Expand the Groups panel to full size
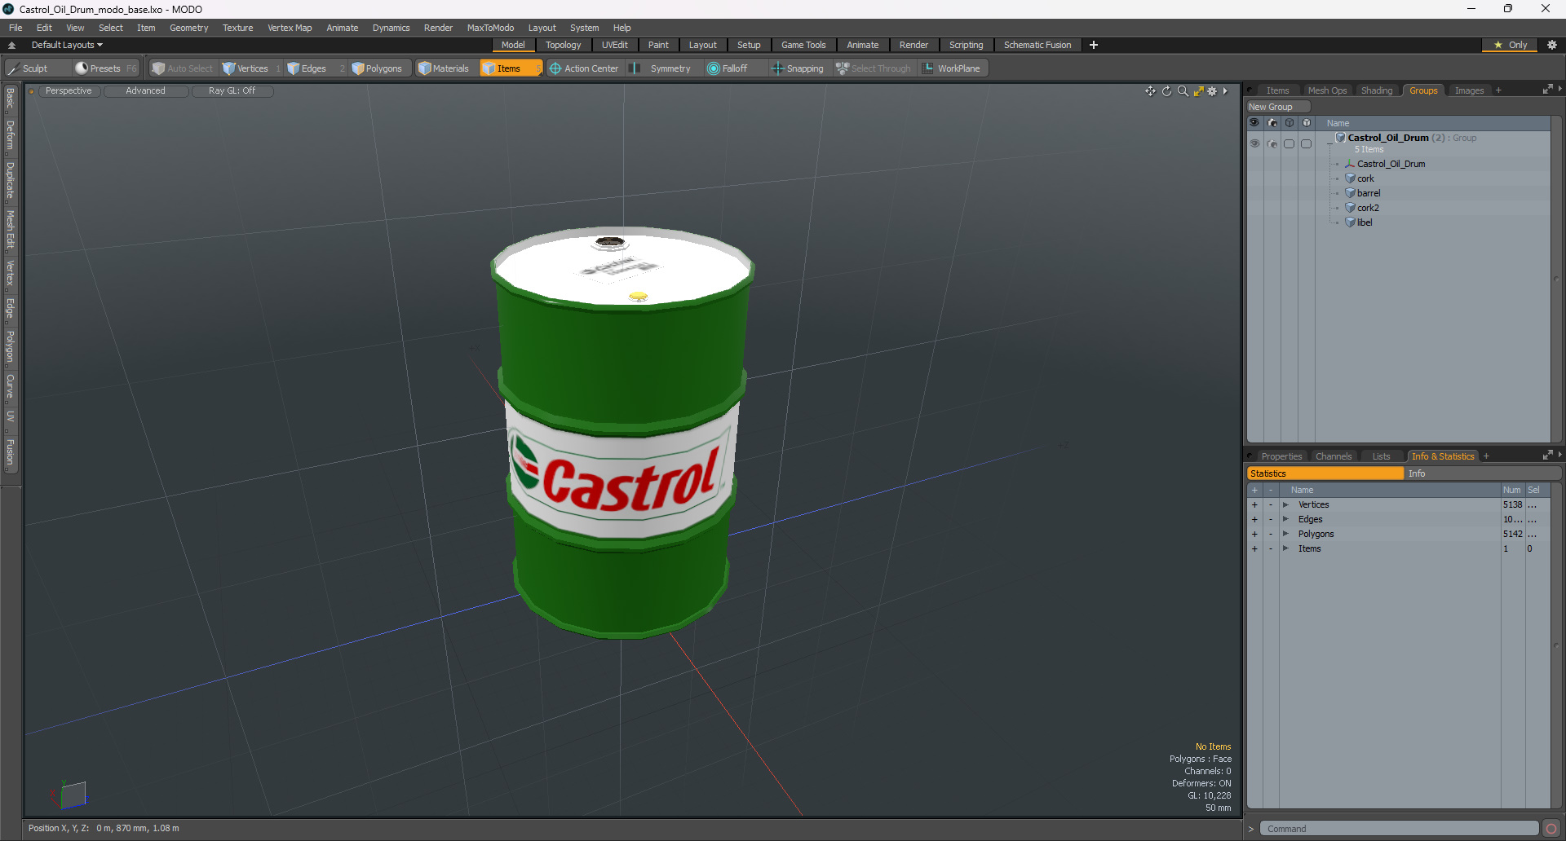The height and width of the screenshot is (841, 1566). click(1547, 90)
